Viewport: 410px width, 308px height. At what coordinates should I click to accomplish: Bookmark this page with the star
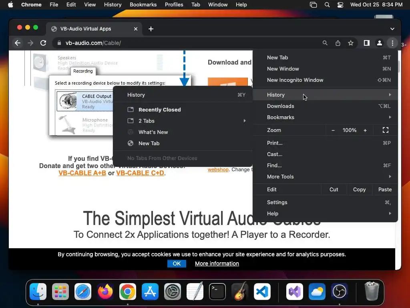click(x=351, y=43)
